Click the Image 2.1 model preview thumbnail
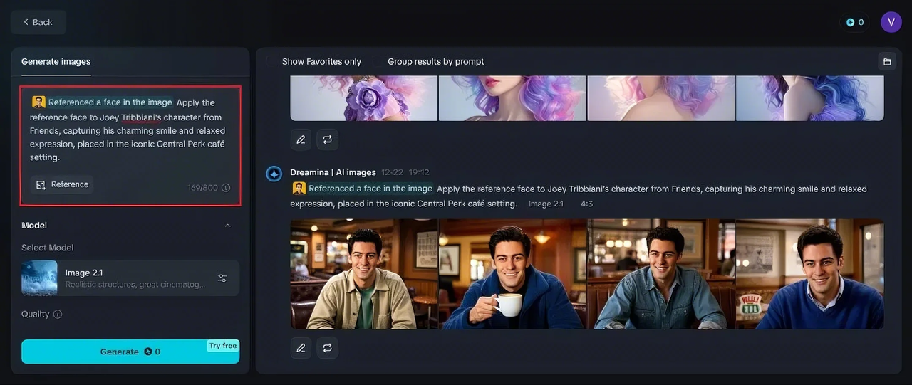 (x=39, y=278)
